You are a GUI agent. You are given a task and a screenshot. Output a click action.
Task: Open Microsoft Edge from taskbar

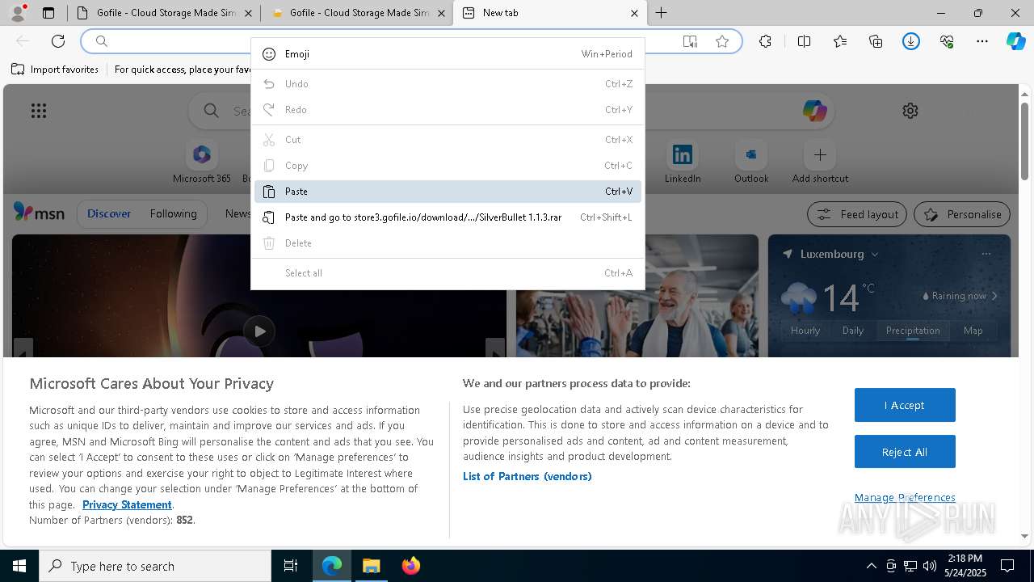coord(332,566)
